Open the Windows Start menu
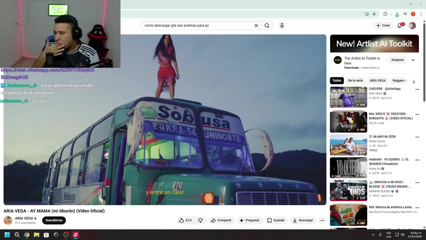 (7, 235)
